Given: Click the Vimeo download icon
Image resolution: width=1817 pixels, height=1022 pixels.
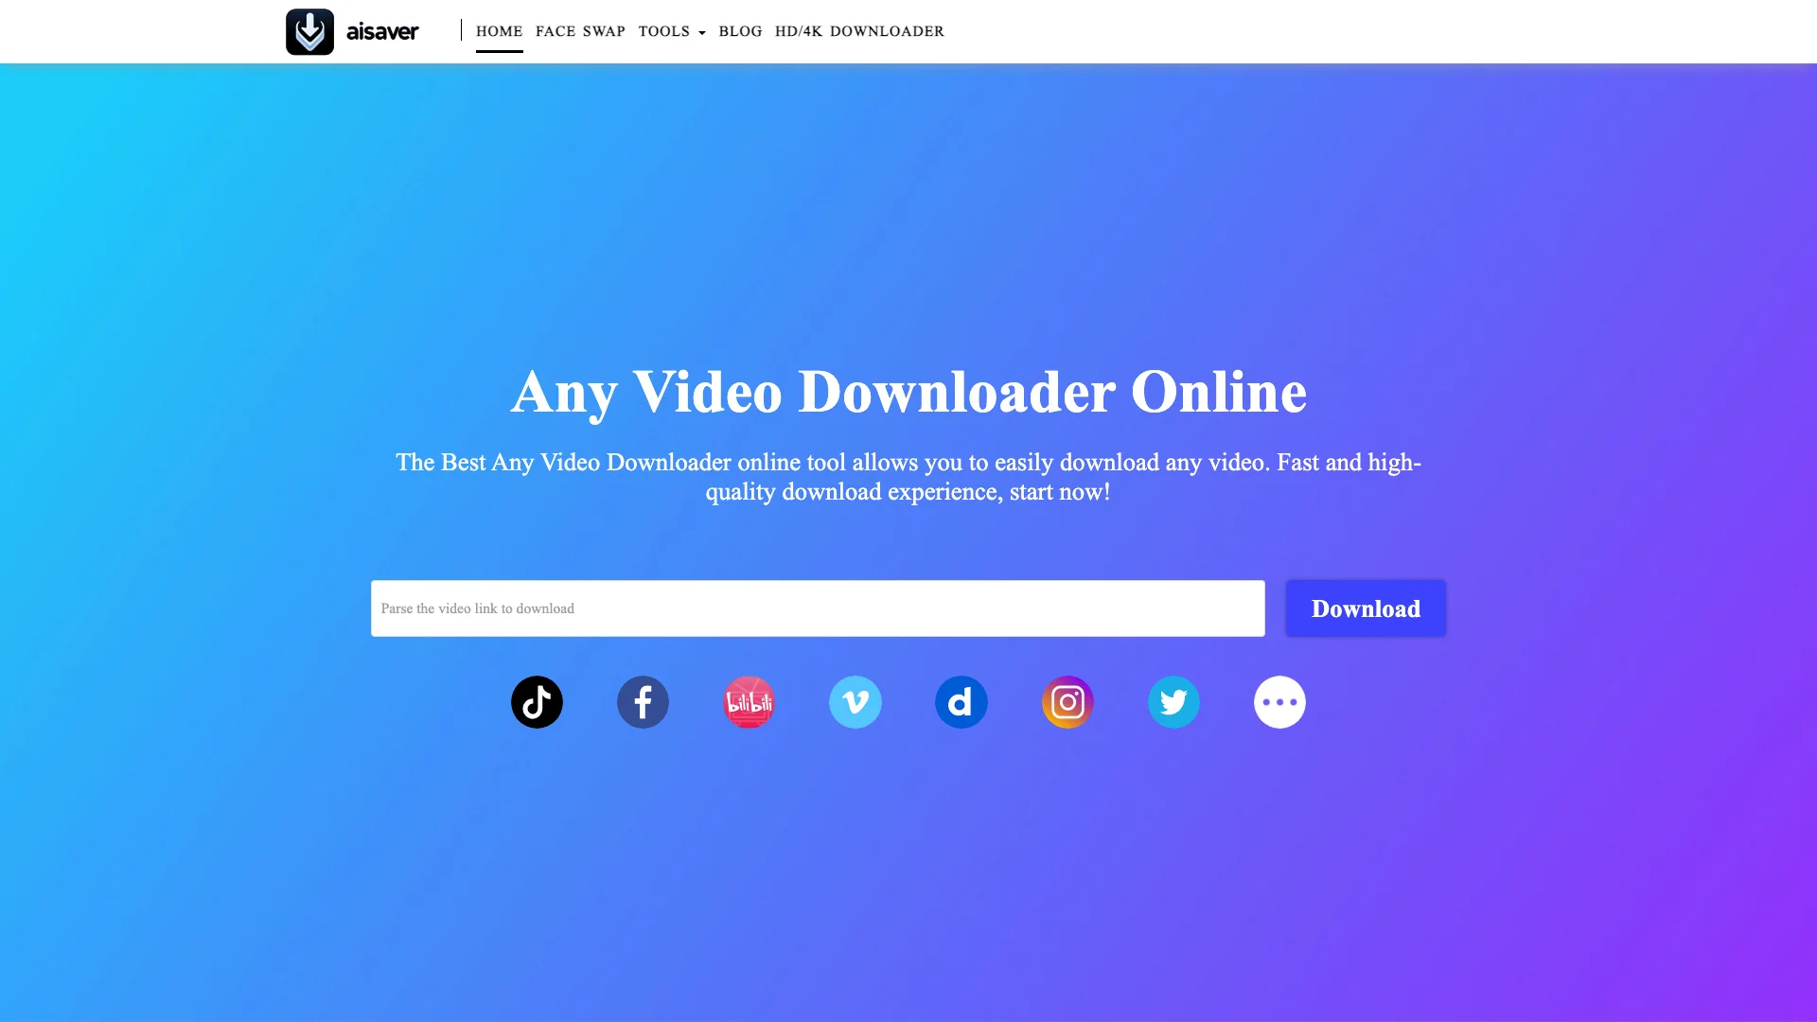Looking at the screenshot, I should 855,701.
